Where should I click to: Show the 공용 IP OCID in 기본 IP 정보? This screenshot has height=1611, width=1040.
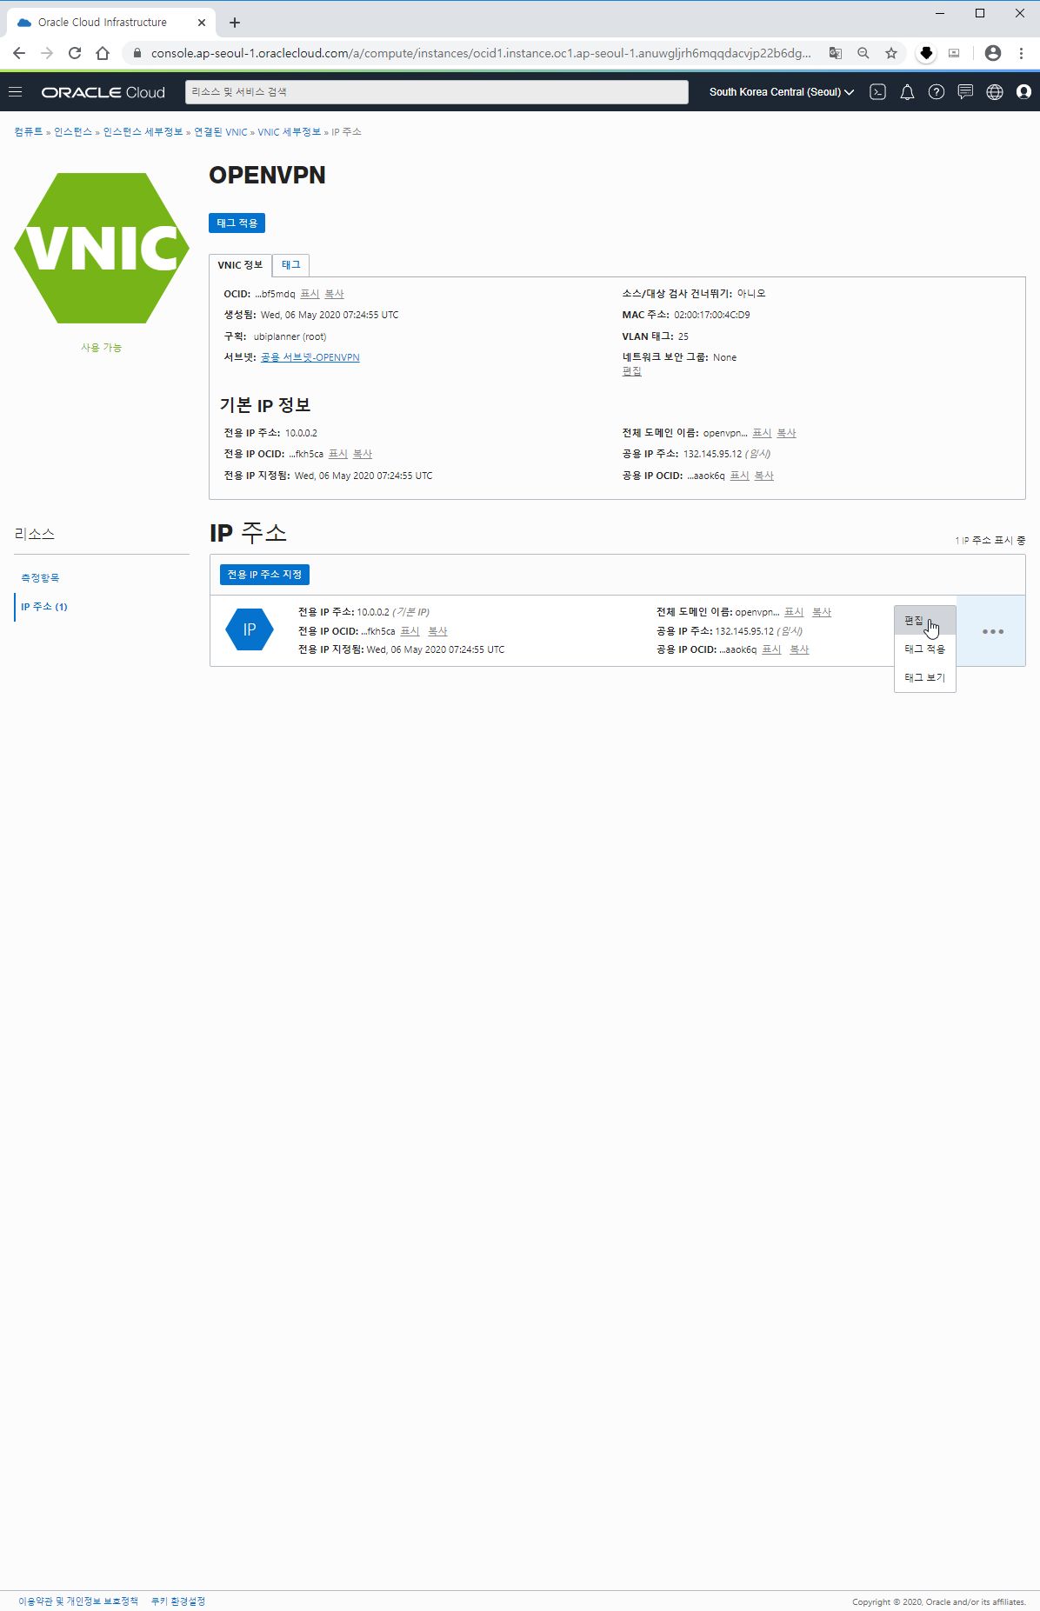[739, 476]
